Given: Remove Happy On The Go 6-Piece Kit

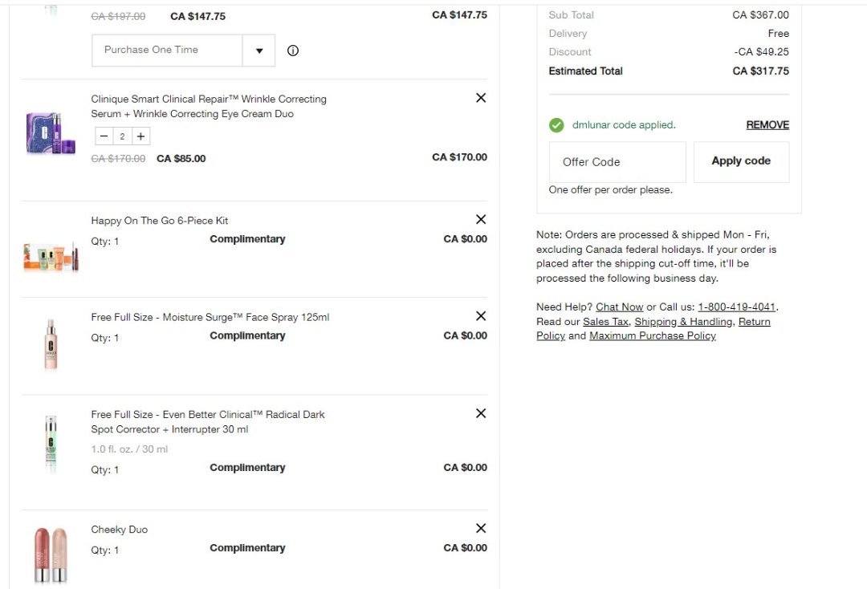Looking at the screenshot, I should coord(481,219).
